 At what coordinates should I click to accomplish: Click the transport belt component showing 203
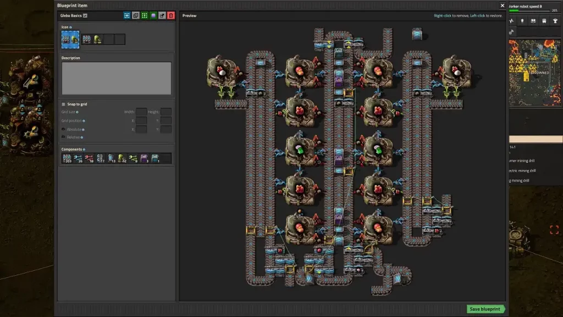(x=67, y=158)
